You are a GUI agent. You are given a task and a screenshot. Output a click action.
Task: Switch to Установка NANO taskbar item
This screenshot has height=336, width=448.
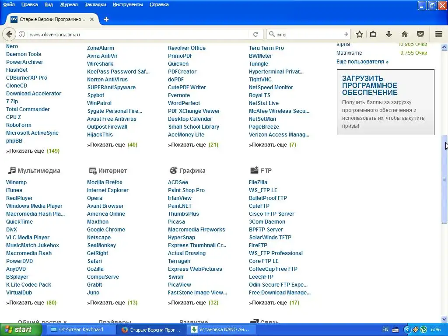click(x=220, y=329)
